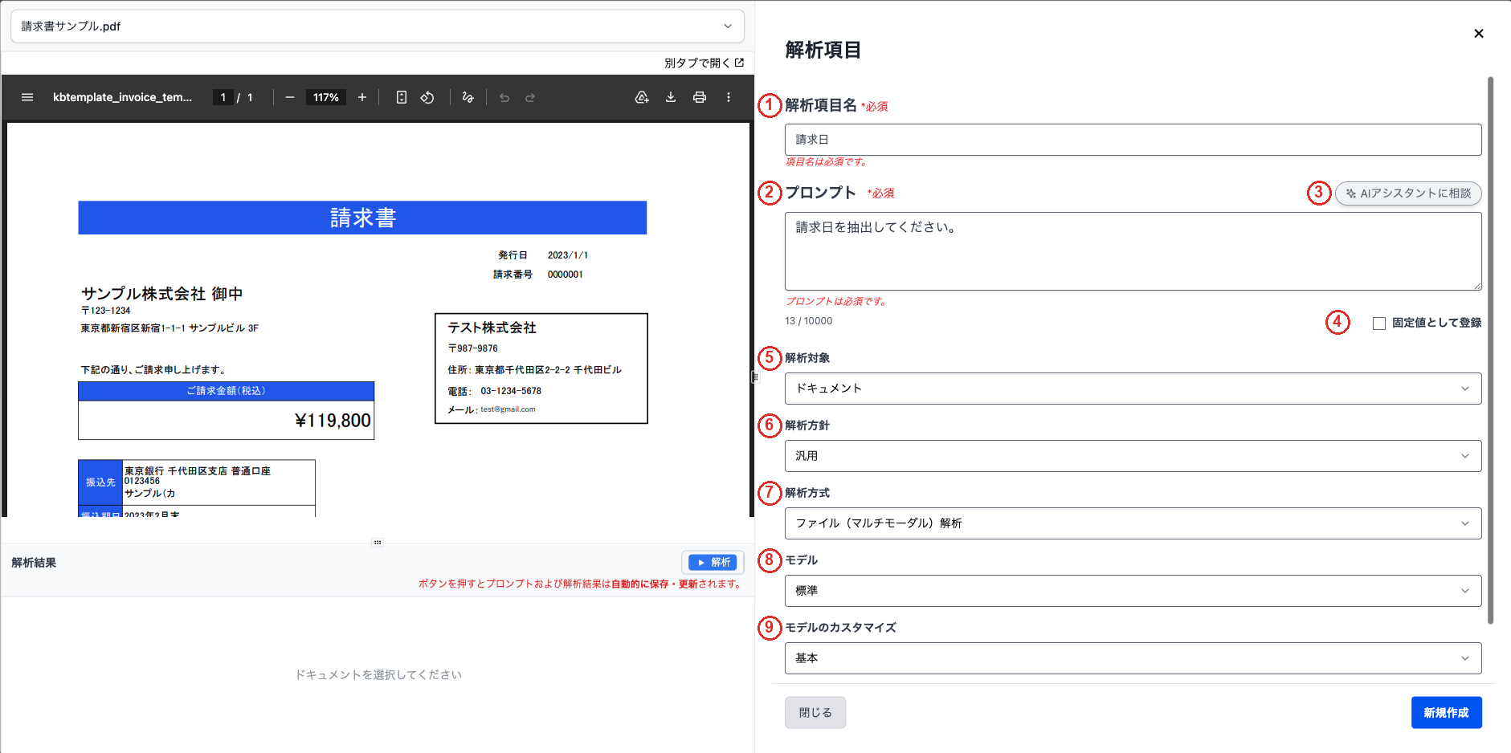
Task: Activate the draw annotation tool
Action: coord(468,97)
